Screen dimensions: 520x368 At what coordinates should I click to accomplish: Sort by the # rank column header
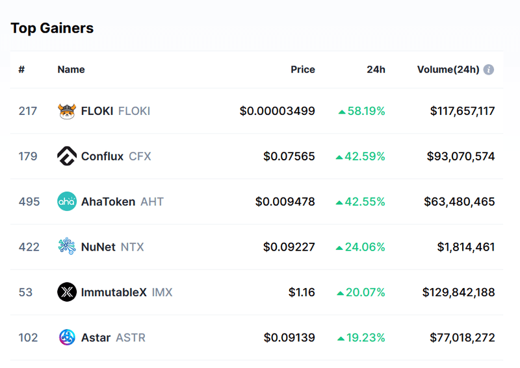pyautogui.click(x=21, y=69)
